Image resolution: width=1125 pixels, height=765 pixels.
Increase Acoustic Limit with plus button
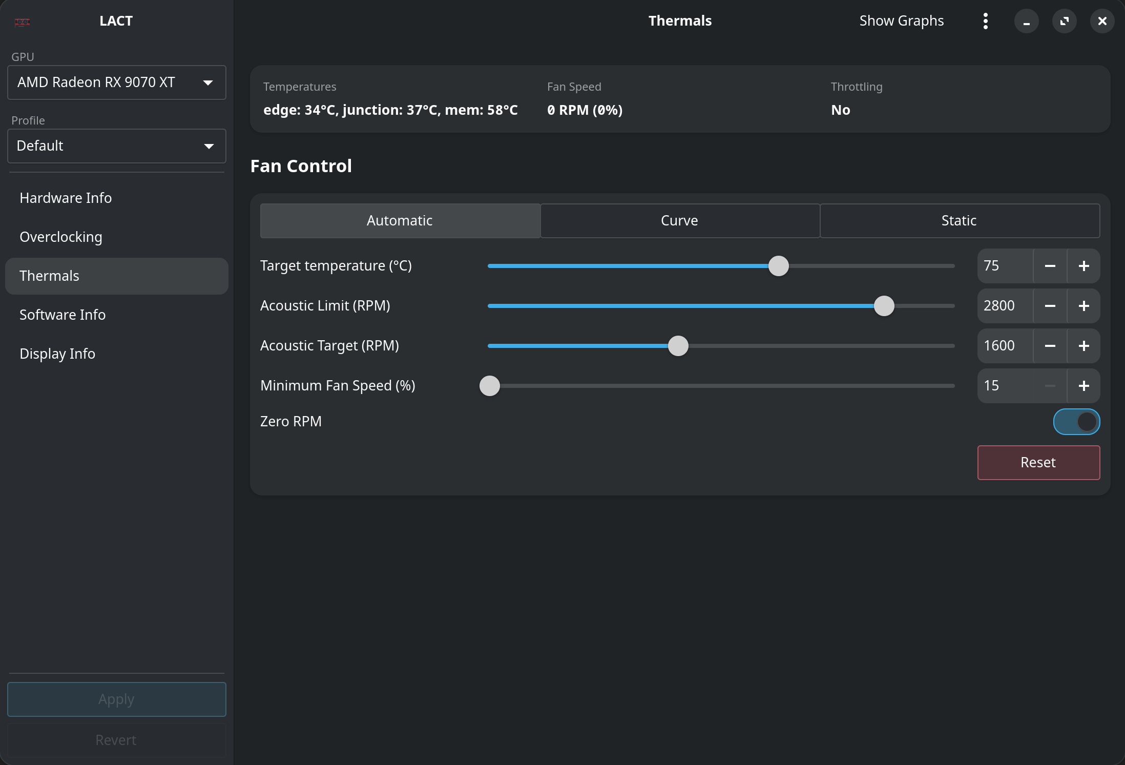point(1084,306)
